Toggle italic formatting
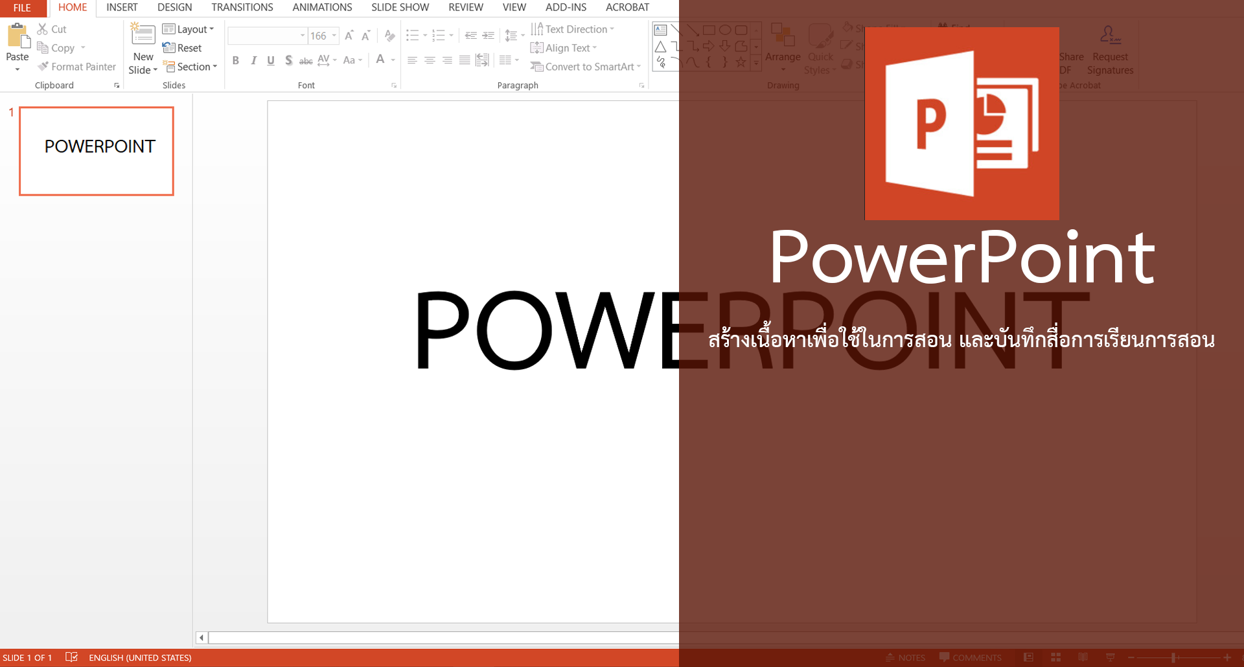The height and width of the screenshot is (667, 1244). point(253,60)
